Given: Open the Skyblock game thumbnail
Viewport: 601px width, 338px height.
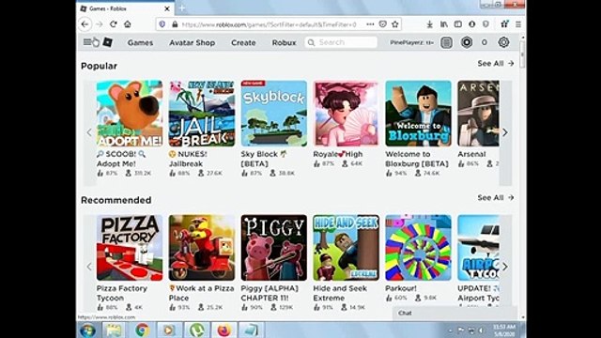Looking at the screenshot, I should click(274, 114).
